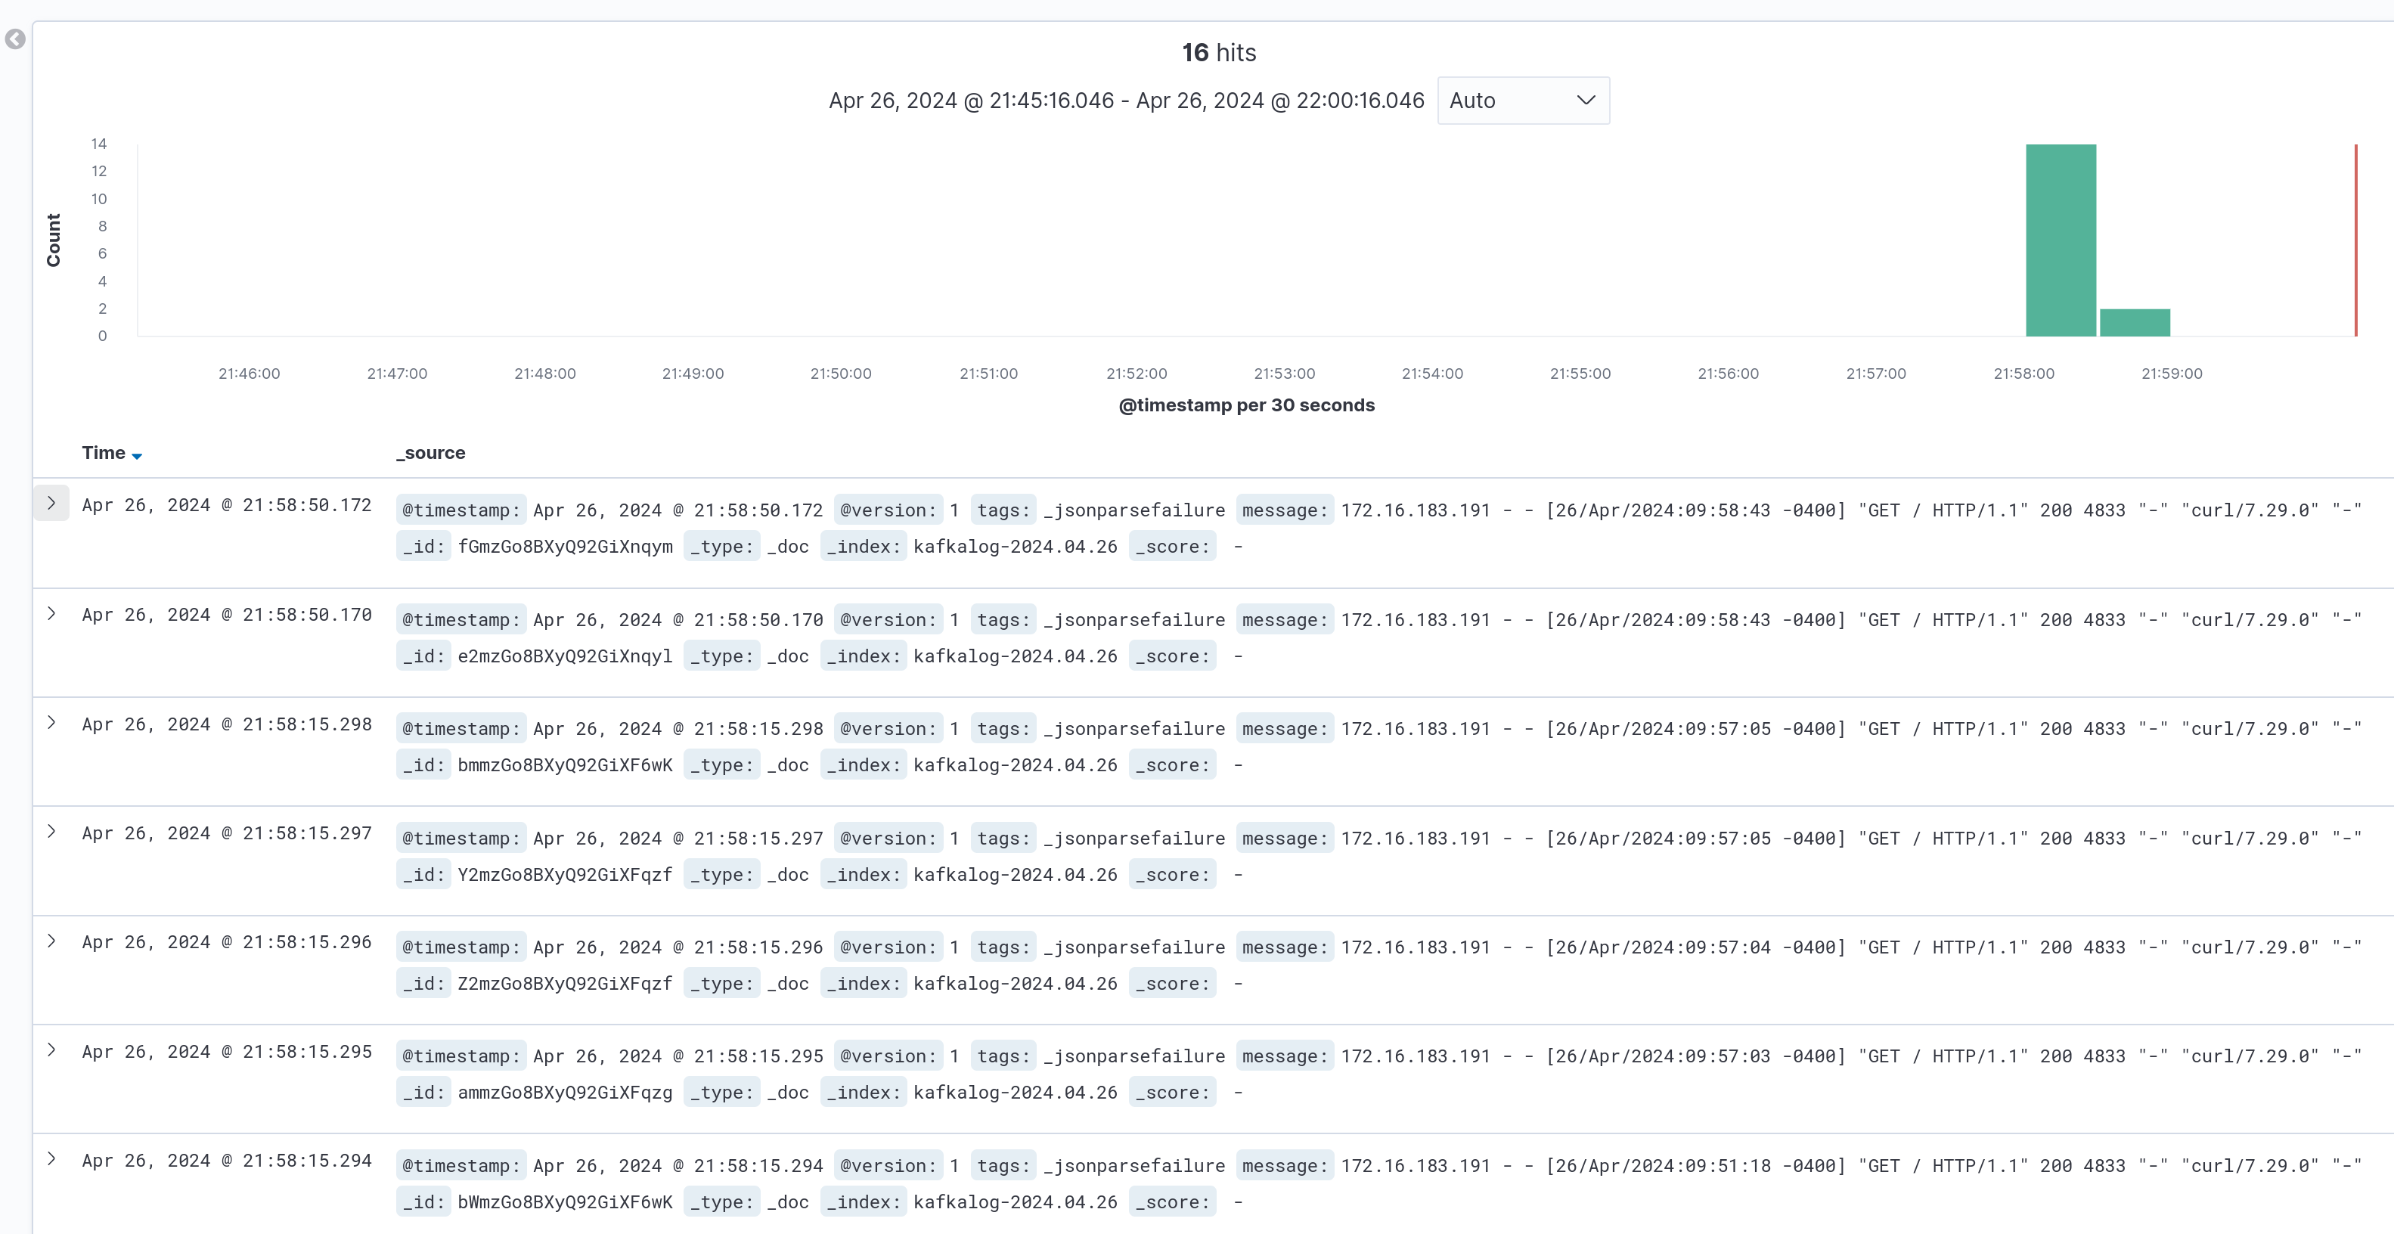The height and width of the screenshot is (1234, 2394).
Task: Expand the 21:58:15.298 log row
Action: click(51, 723)
